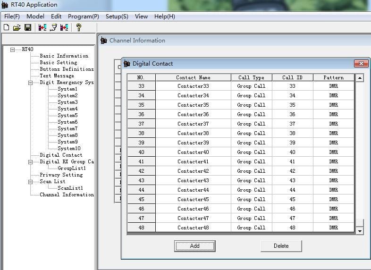Select System5 in the tree
The image size is (371, 270).
67,115
